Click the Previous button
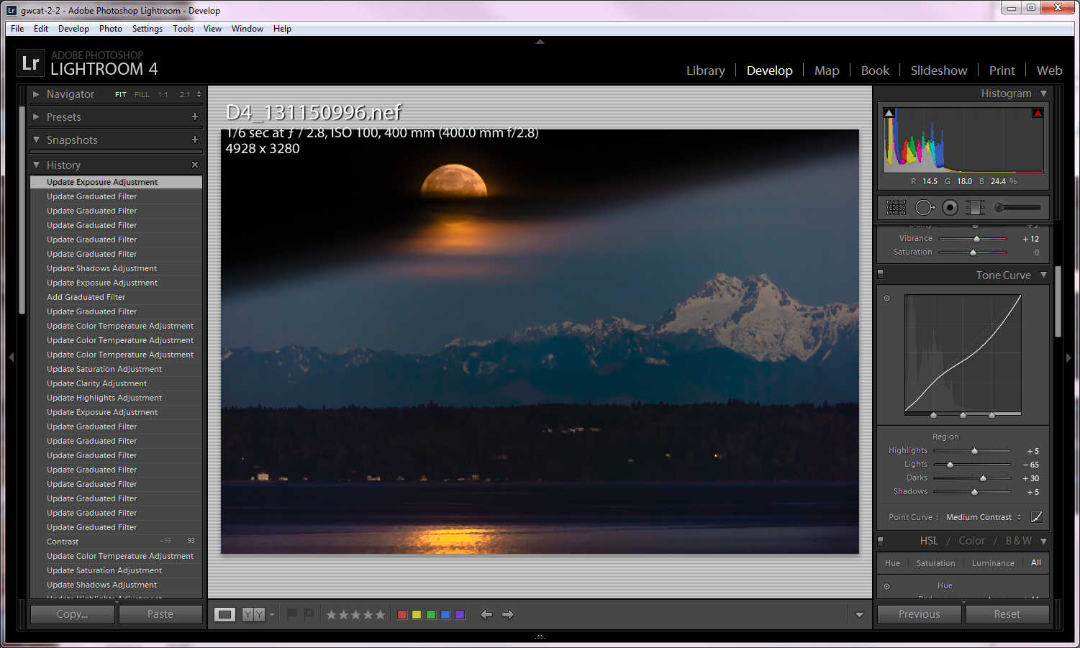The image size is (1080, 648). pyautogui.click(x=919, y=614)
